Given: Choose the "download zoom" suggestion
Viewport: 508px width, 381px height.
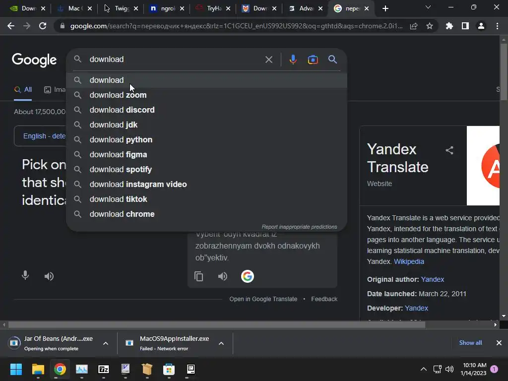Looking at the screenshot, I should point(207,95).
